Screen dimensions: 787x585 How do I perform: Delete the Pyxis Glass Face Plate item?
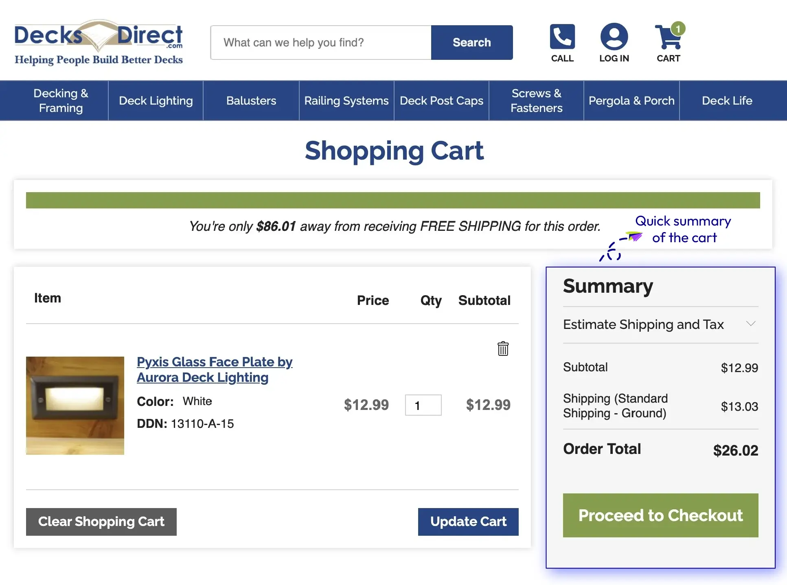click(502, 349)
